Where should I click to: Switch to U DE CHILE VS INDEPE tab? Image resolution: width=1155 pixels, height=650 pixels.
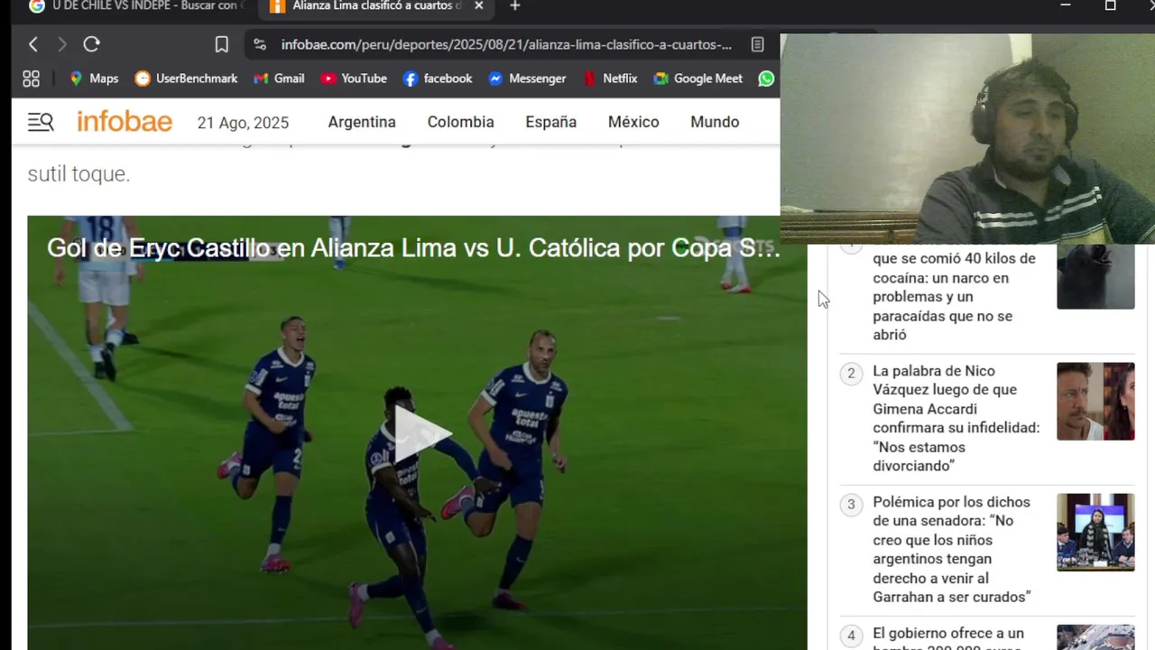(135, 6)
